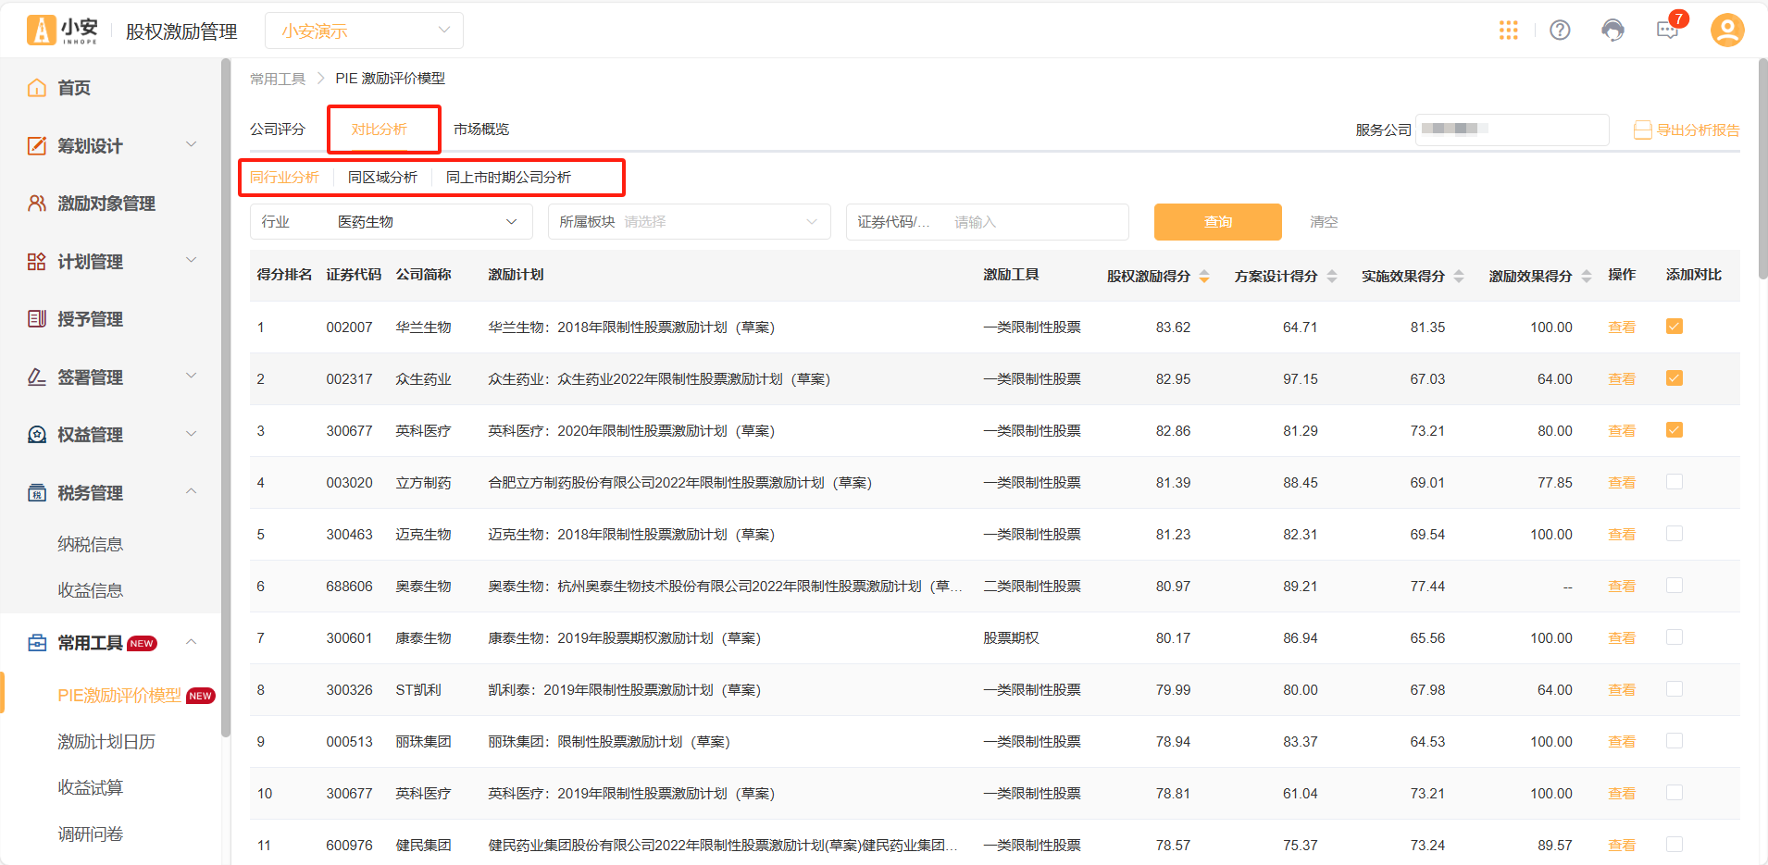Uncheck compare box for 华兰生物
1768x865 pixels.
click(1675, 327)
